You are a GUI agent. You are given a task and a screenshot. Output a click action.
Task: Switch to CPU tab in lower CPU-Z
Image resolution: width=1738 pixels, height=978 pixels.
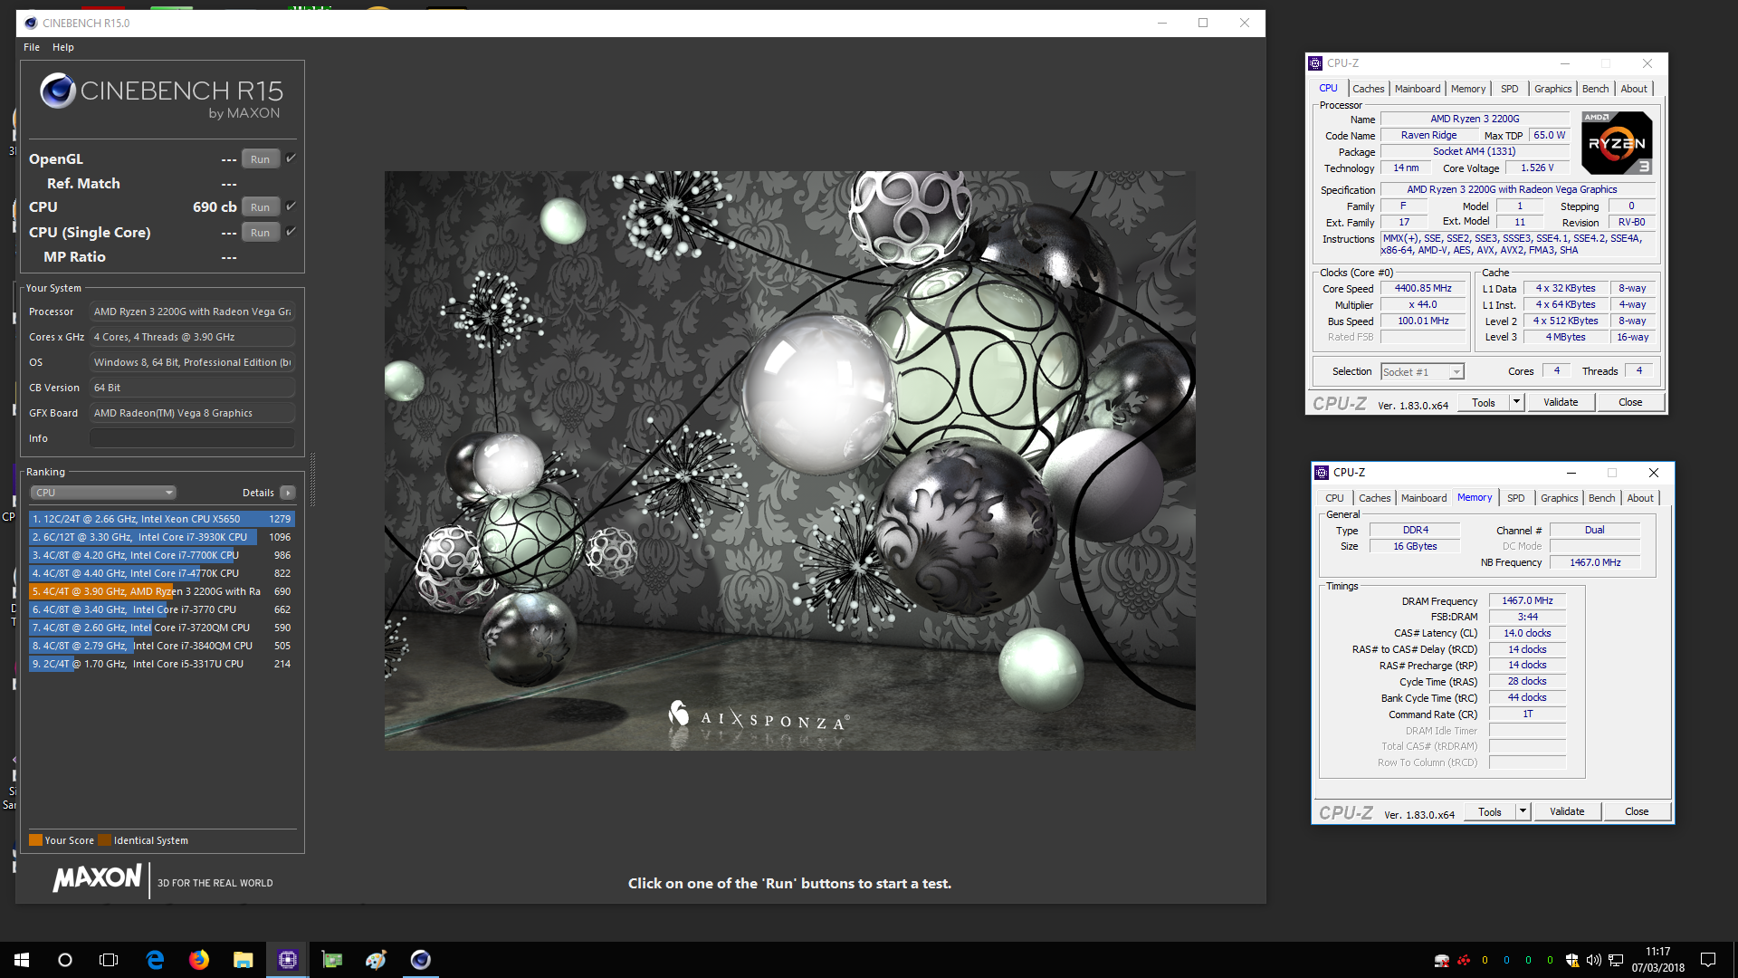click(1334, 498)
